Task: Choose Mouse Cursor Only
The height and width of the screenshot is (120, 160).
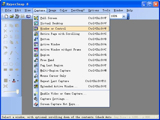Action: click(71, 76)
